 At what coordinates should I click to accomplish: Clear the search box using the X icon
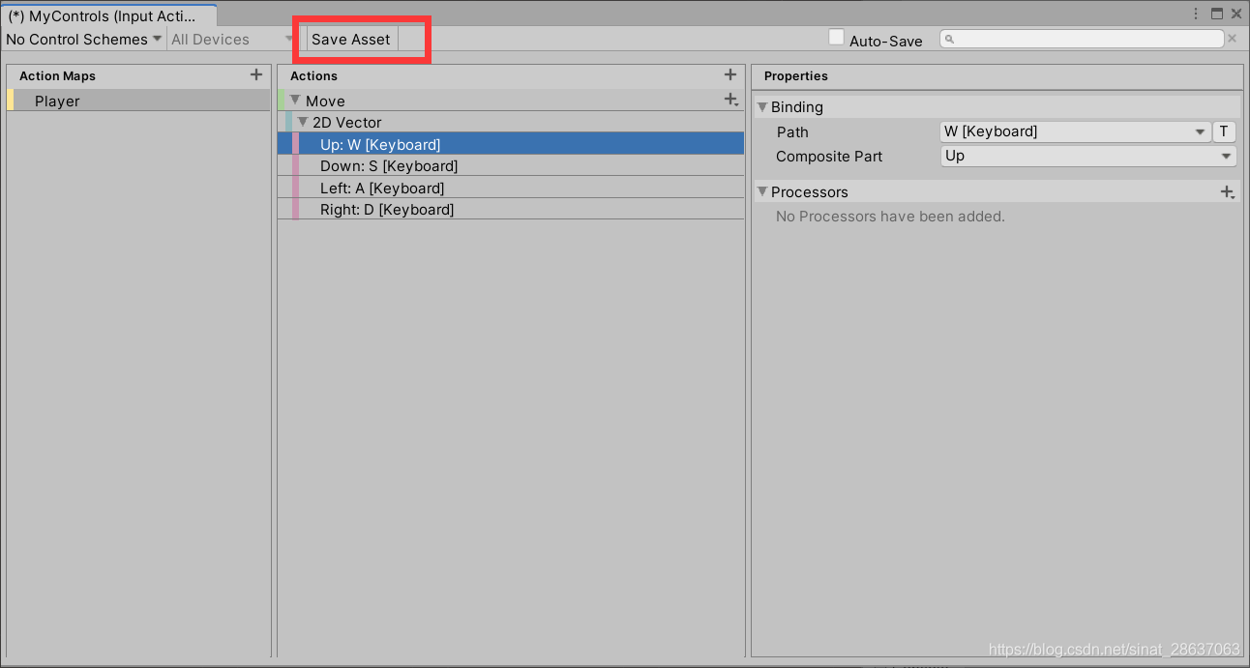coord(1232,38)
